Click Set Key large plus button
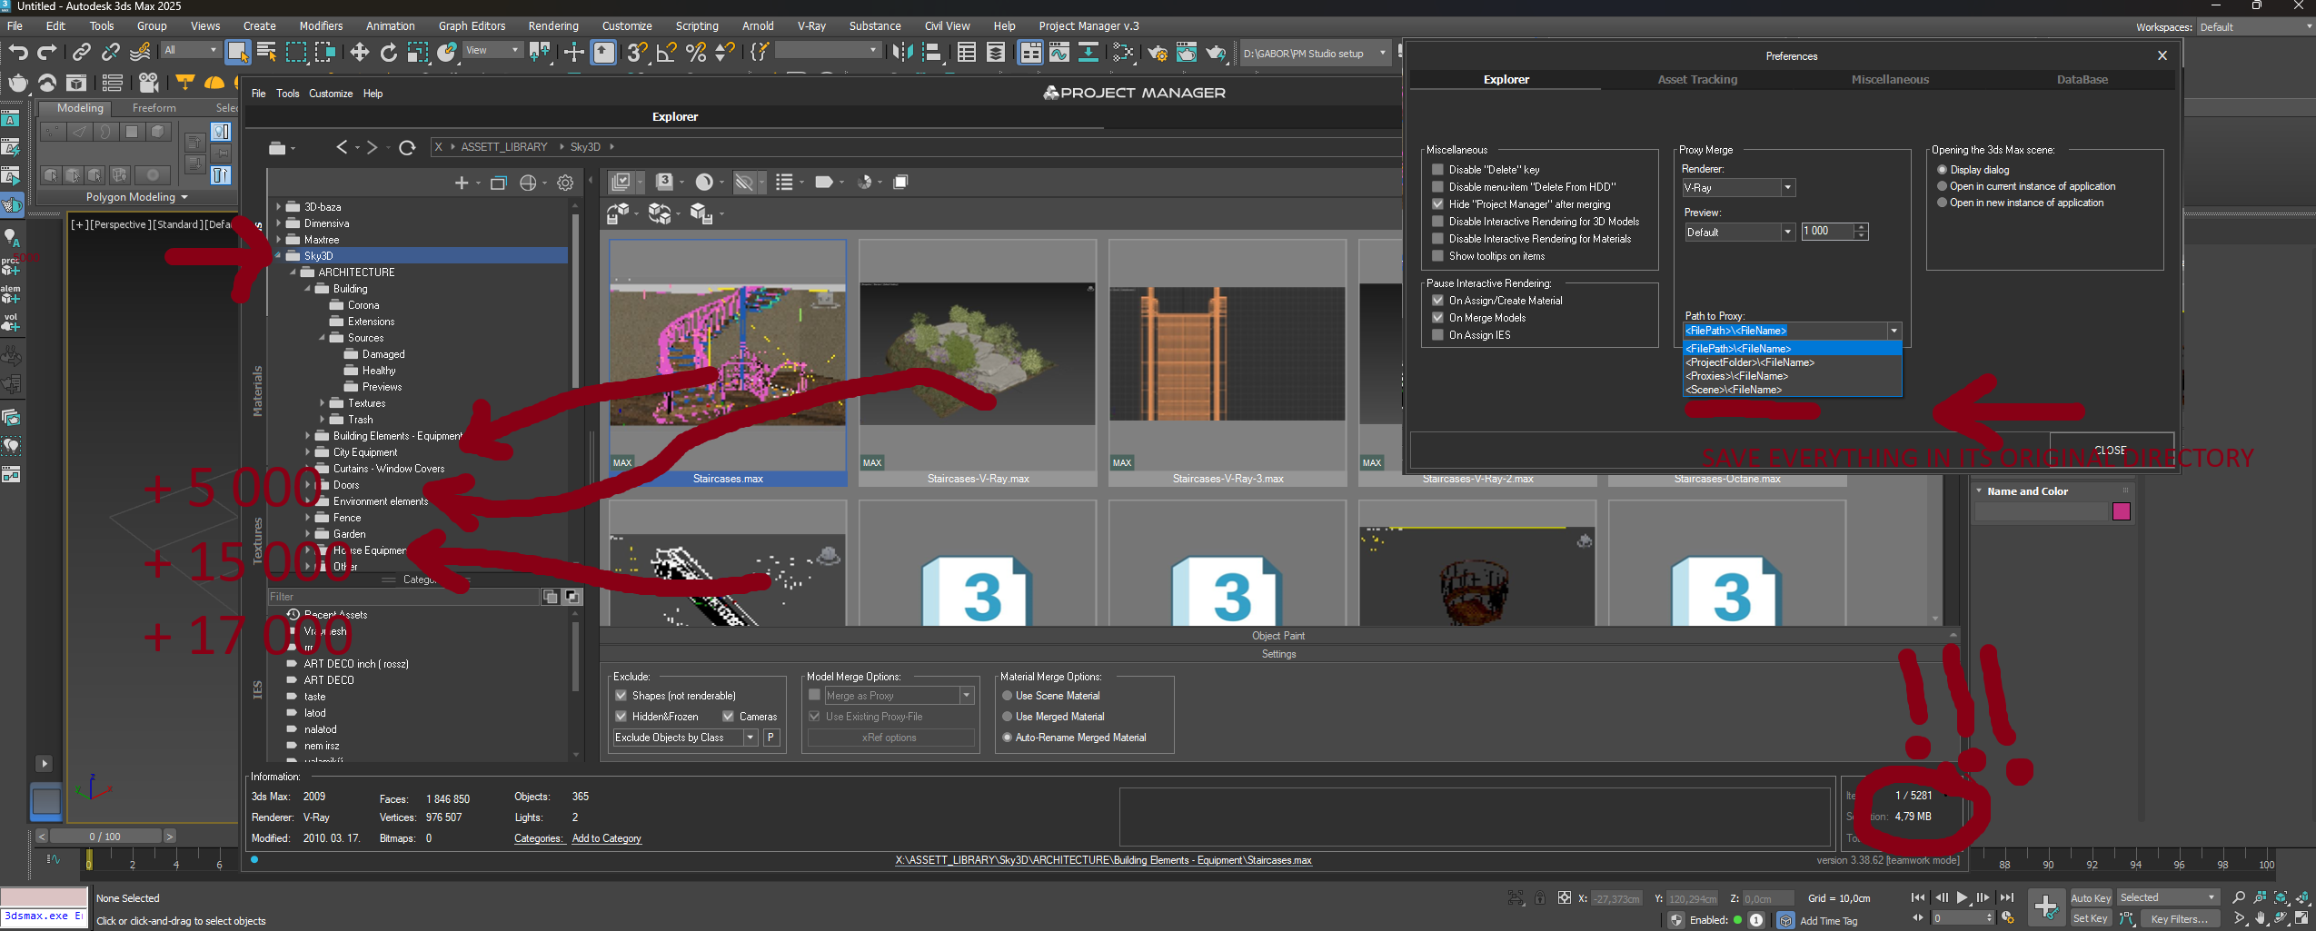Screen dimensions: 2316x931 pos(2046,906)
